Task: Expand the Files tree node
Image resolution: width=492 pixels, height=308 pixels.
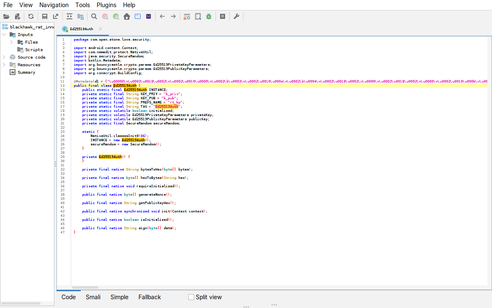Action: click(12, 42)
